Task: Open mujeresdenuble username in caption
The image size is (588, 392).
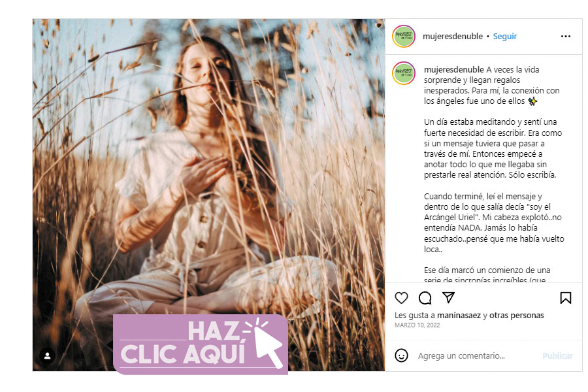Action: coord(454,70)
